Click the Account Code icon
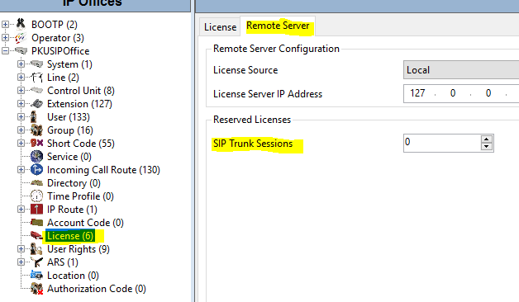 (x=36, y=222)
